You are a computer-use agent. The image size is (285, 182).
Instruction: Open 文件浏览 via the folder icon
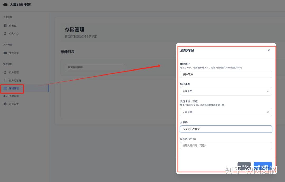pyautogui.click(x=5, y=53)
